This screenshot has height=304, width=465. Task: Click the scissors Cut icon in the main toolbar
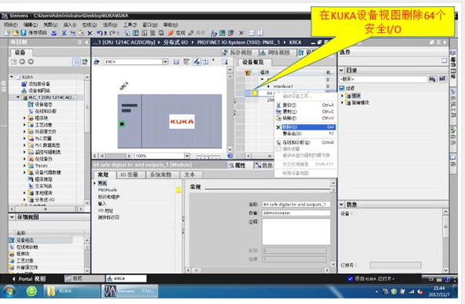coord(64,33)
